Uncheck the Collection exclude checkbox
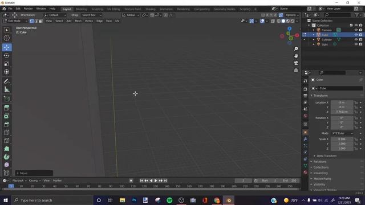 pos(351,25)
